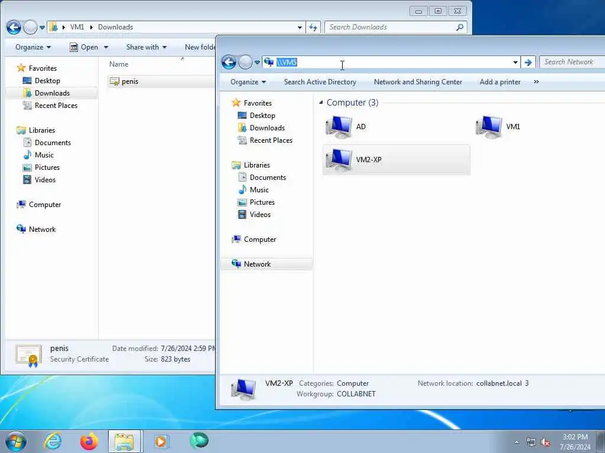Open the Open dropdown in Downloads window
The image size is (605, 453).
(106, 47)
